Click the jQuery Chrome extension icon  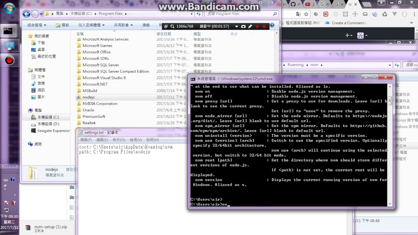(x=375, y=14)
